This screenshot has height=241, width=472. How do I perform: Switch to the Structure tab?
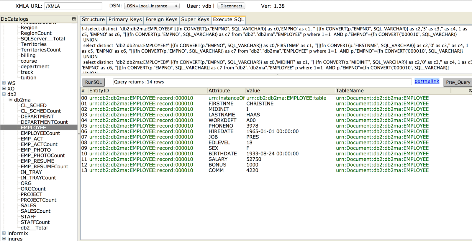[93, 19]
